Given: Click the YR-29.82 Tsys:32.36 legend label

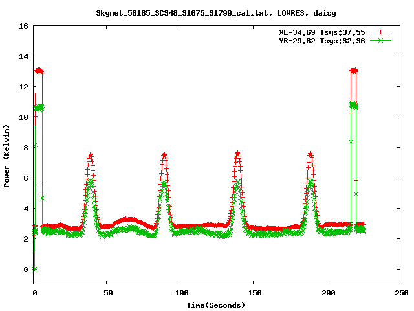Looking at the screenshot, I should (x=322, y=41).
